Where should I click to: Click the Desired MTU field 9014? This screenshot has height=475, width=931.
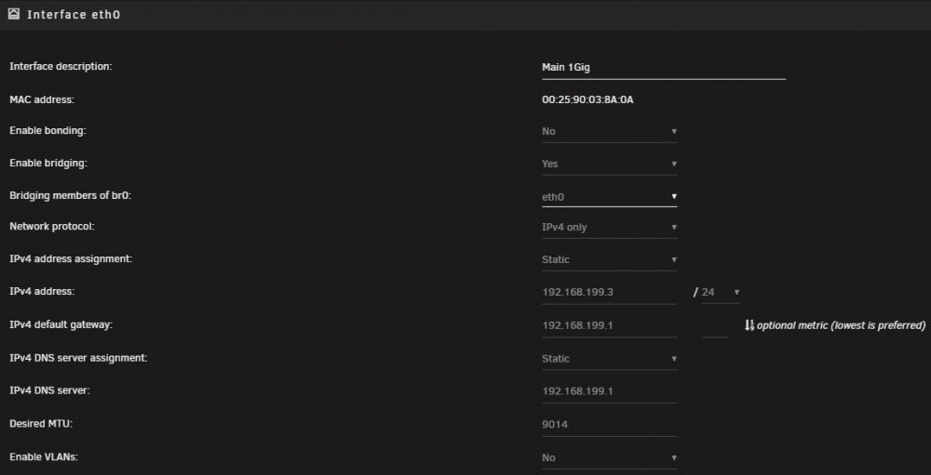click(609, 425)
